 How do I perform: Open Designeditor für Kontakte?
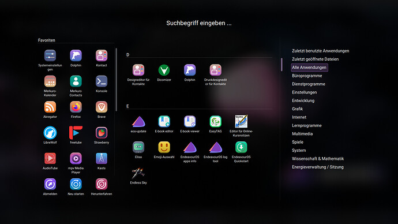pyautogui.click(x=138, y=70)
